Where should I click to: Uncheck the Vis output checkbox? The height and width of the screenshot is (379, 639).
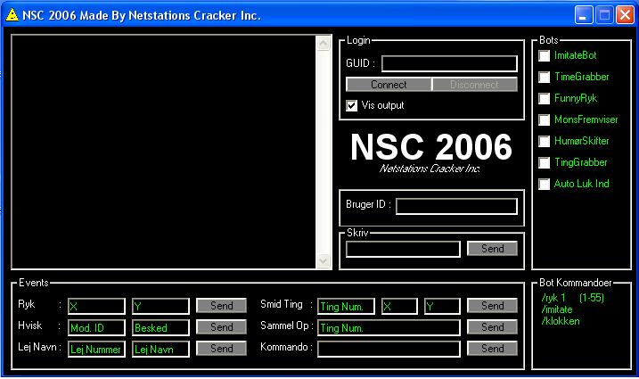coord(352,106)
